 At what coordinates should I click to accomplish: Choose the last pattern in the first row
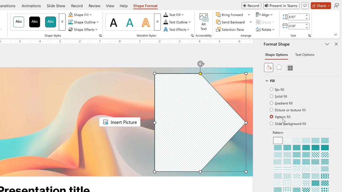coord(325,140)
